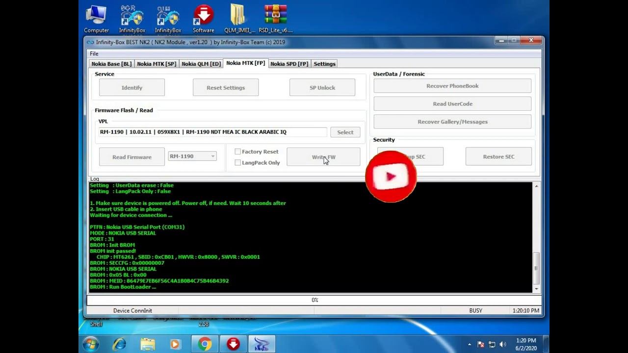
Task: Switch to Nokia SPD [FP] tab
Action: click(289, 64)
